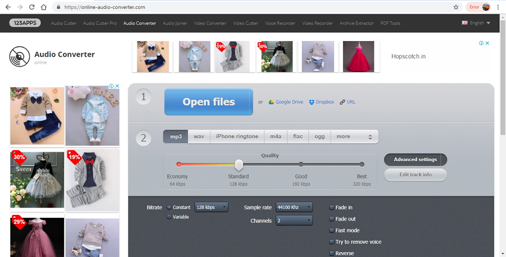Open the profile avatar icon
The width and height of the screenshot is (506, 257).
pos(486,7)
